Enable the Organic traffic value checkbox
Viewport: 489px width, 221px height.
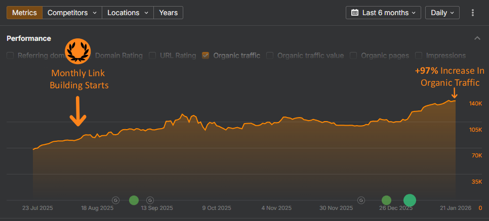(x=270, y=56)
